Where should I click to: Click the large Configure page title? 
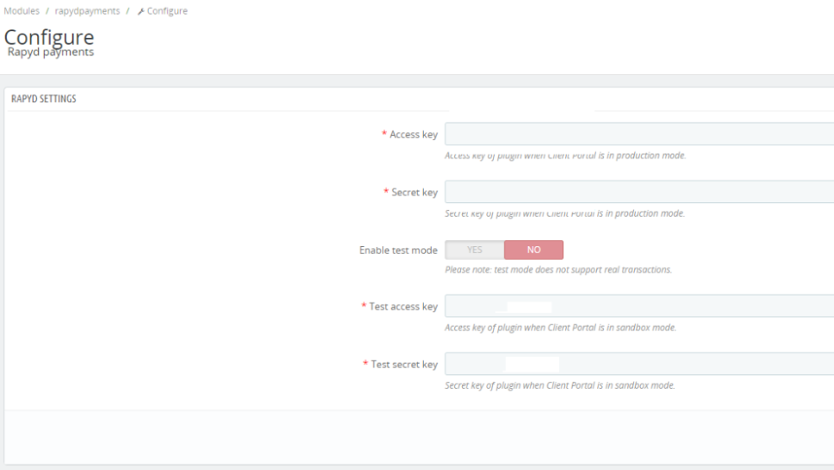[49, 37]
